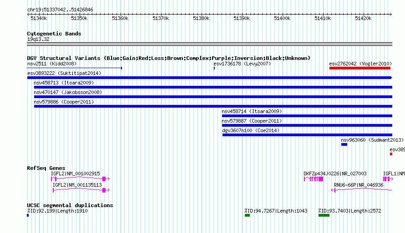Image resolution: width=405 pixels, height=233 pixels.
Task: Click the small red esv389 loss marker
Action: [391, 154]
